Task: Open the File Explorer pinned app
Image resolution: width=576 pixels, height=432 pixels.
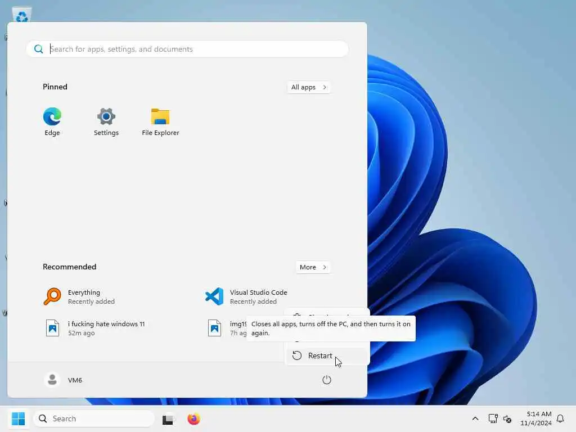Action: [160, 121]
